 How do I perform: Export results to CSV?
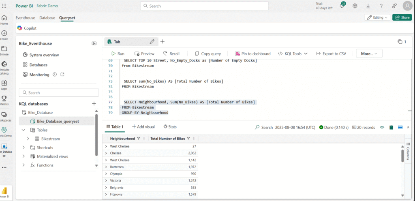[x=331, y=53]
